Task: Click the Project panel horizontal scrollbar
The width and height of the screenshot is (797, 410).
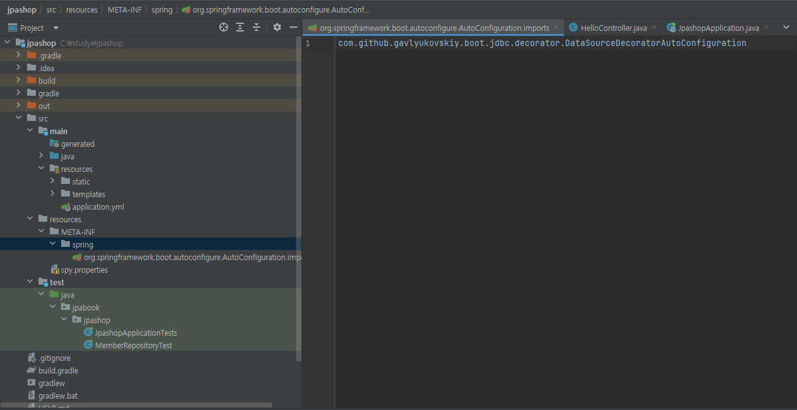Action: click(136, 406)
